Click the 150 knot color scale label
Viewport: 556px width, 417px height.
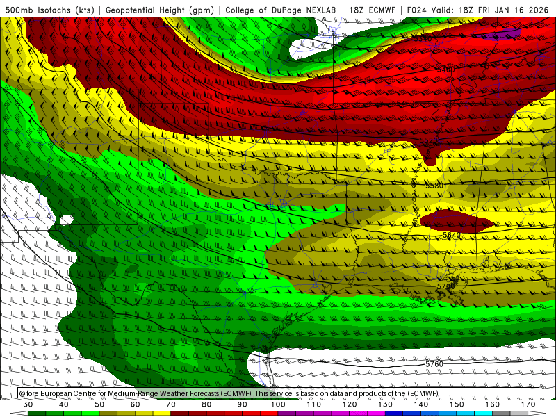pyautogui.click(x=457, y=404)
